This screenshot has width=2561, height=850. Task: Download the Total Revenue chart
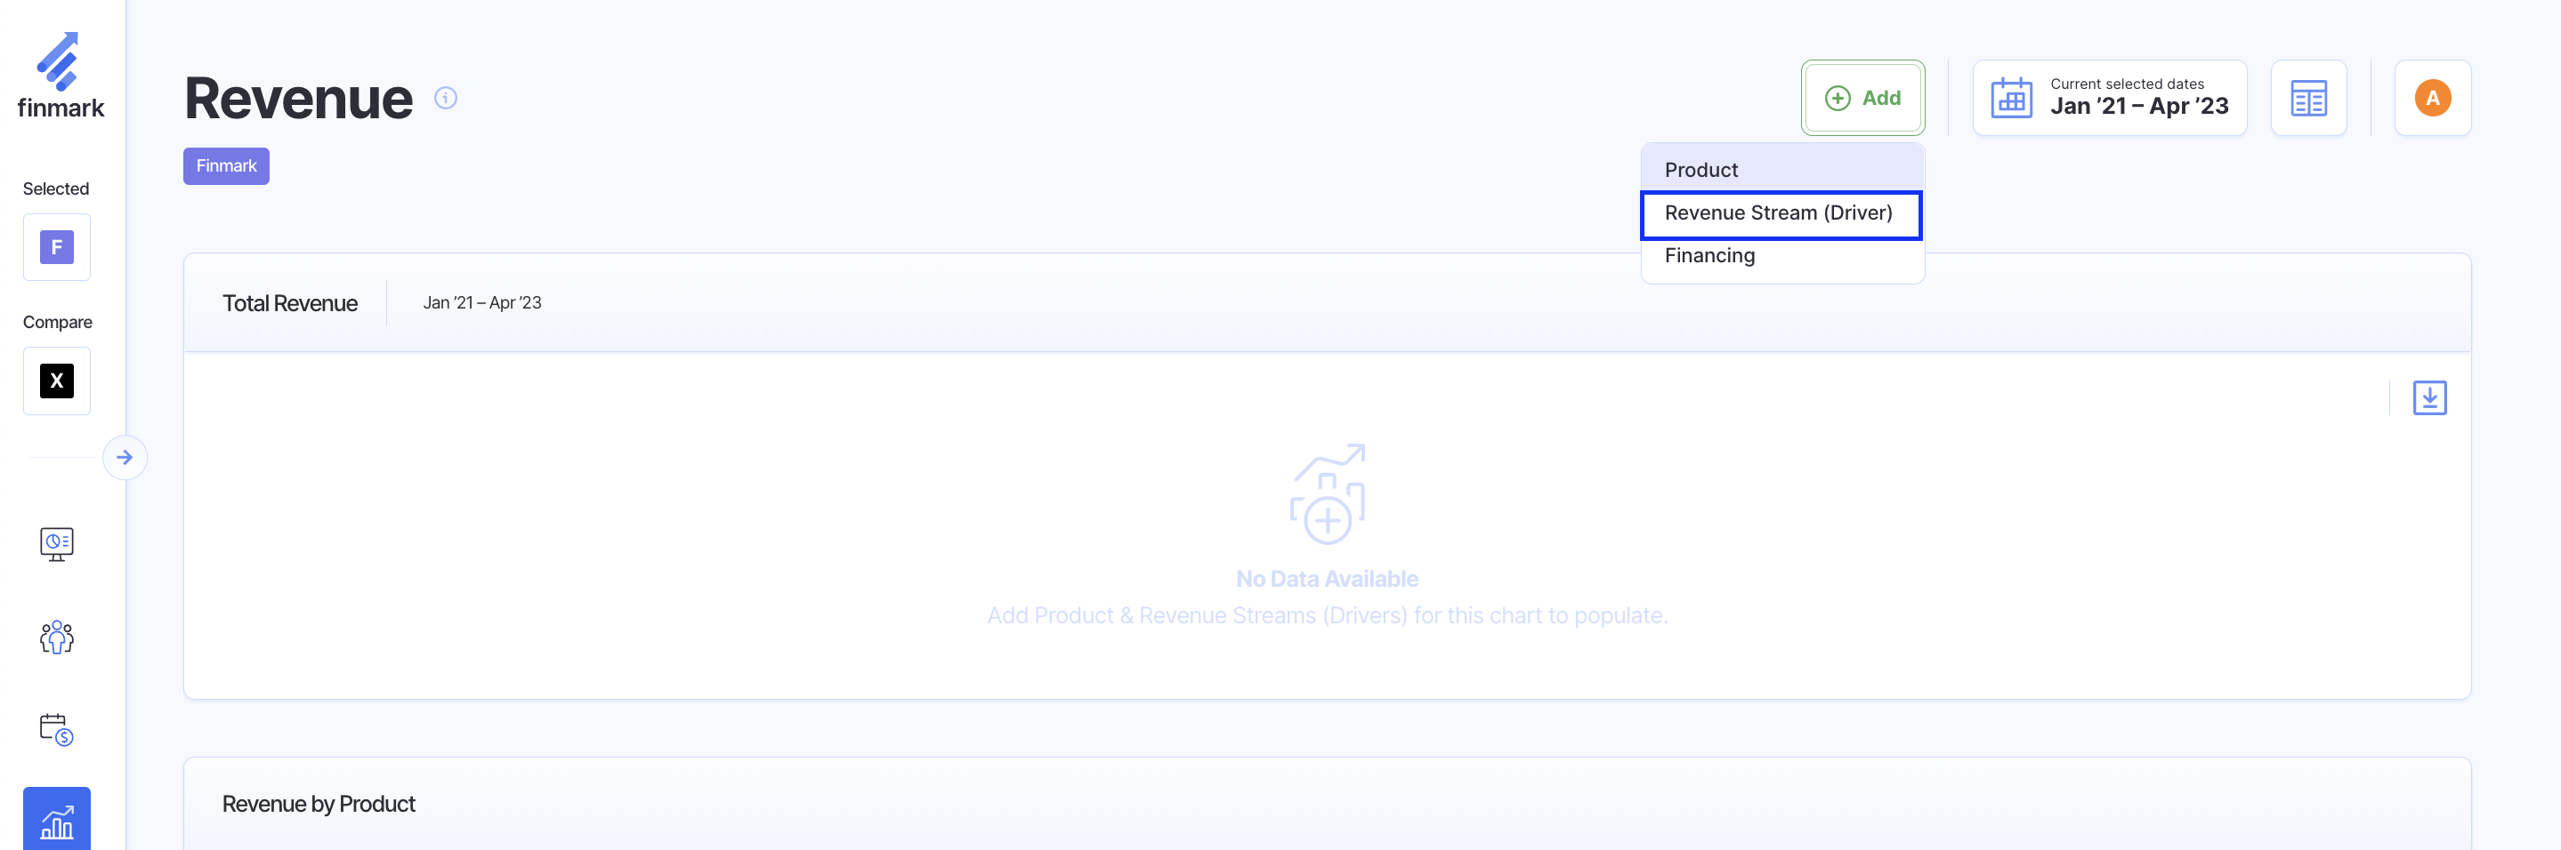click(x=2428, y=398)
